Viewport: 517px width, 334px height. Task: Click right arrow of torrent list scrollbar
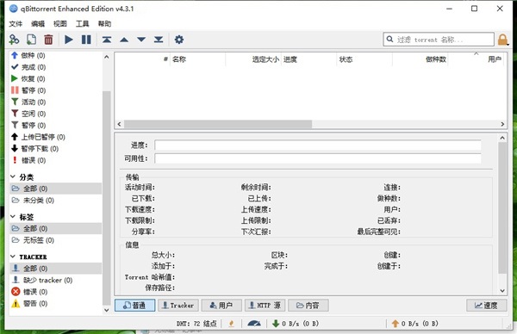pyautogui.click(x=502, y=124)
